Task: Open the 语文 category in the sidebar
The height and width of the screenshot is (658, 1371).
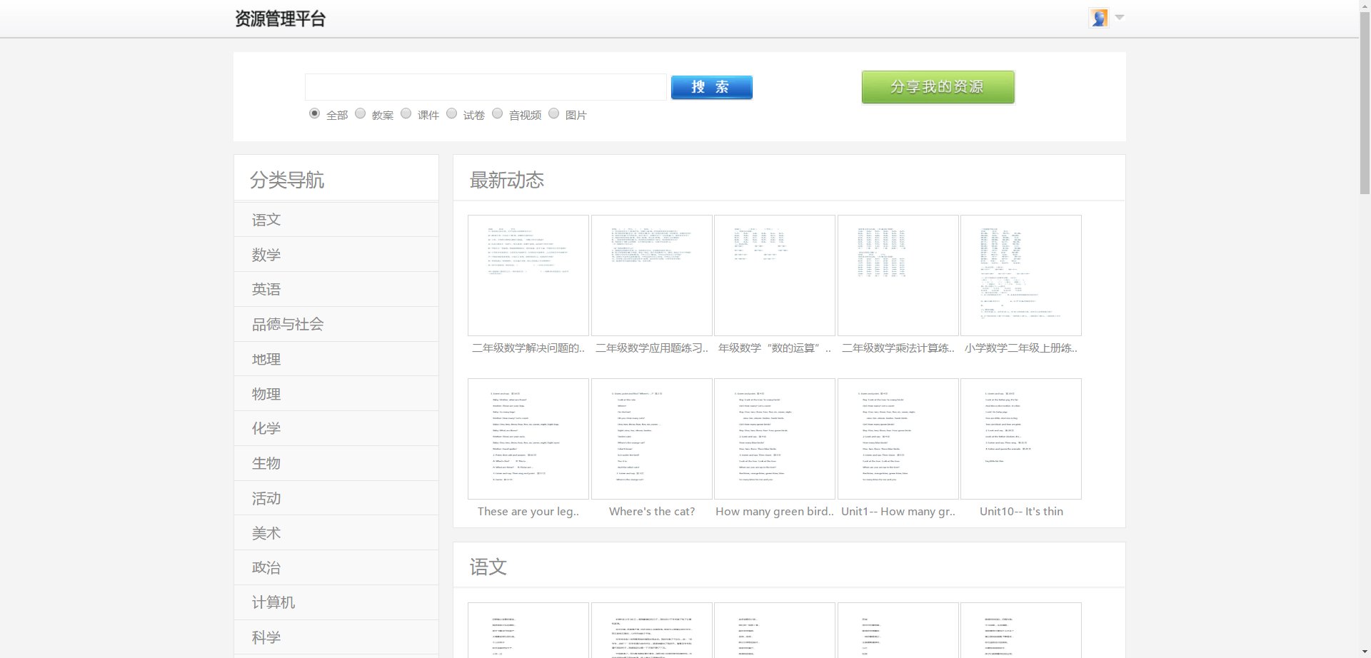Action: pyautogui.click(x=336, y=220)
